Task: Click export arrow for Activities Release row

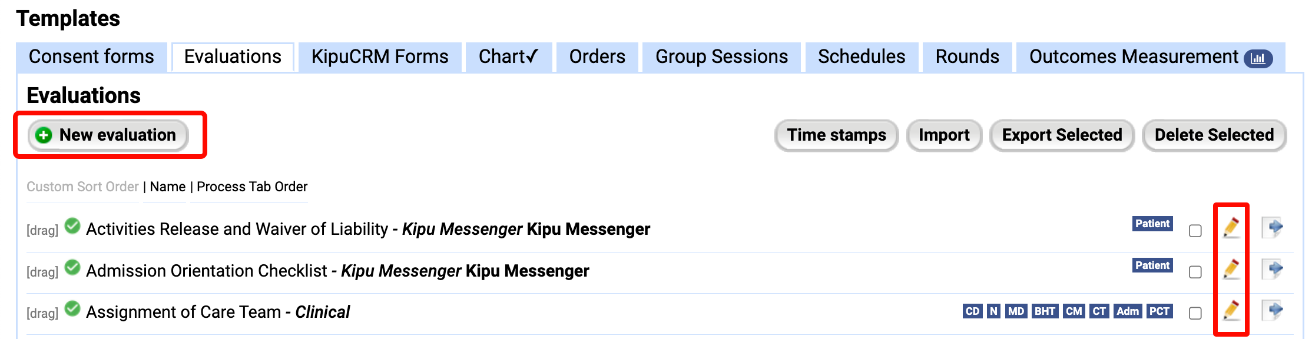Action: tap(1273, 228)
